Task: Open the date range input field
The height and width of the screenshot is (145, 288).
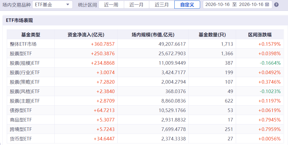Action: (x=237, y=5)
